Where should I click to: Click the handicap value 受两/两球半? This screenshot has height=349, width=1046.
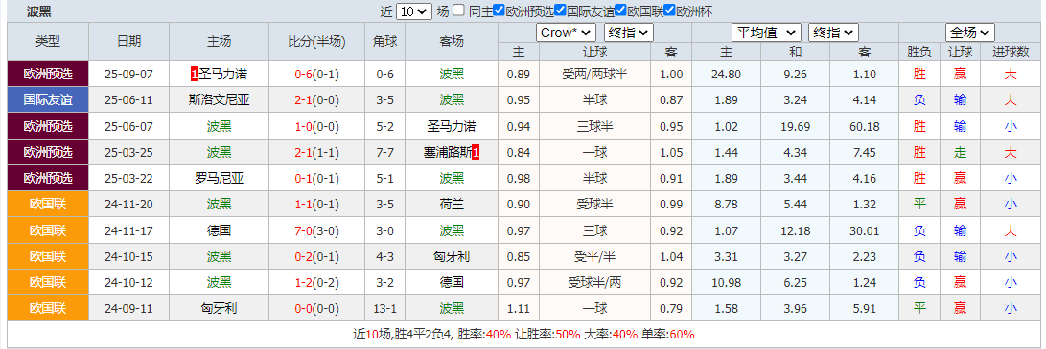coord(594,75)
